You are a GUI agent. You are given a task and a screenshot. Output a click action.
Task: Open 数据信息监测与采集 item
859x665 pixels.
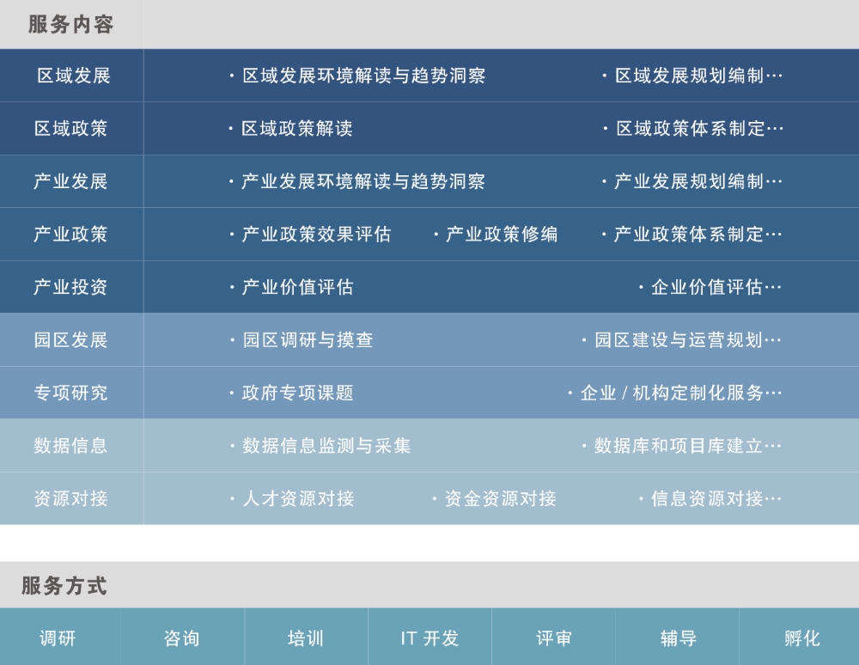tap(320, 446)
